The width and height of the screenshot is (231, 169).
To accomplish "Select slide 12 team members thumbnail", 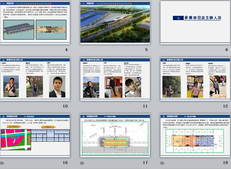I will [195, 79].
